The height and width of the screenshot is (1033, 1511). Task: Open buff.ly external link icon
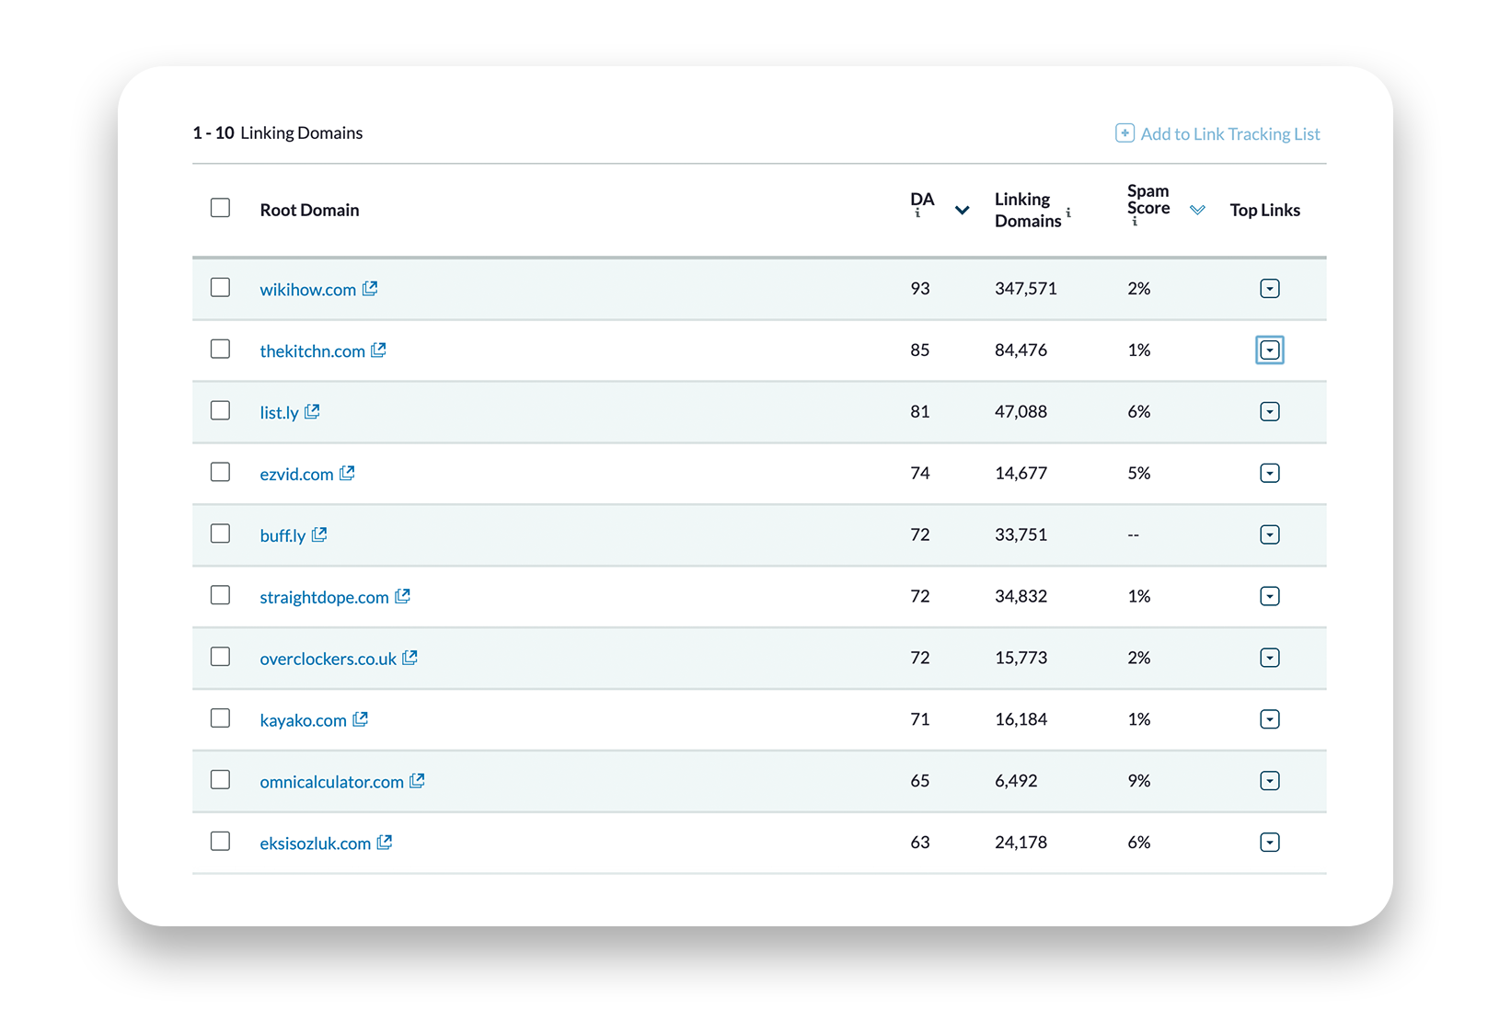[320, 534]
